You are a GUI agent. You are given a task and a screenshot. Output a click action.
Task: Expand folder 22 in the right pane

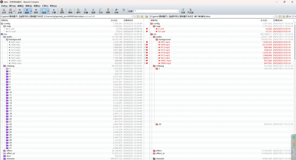[157, 124]
